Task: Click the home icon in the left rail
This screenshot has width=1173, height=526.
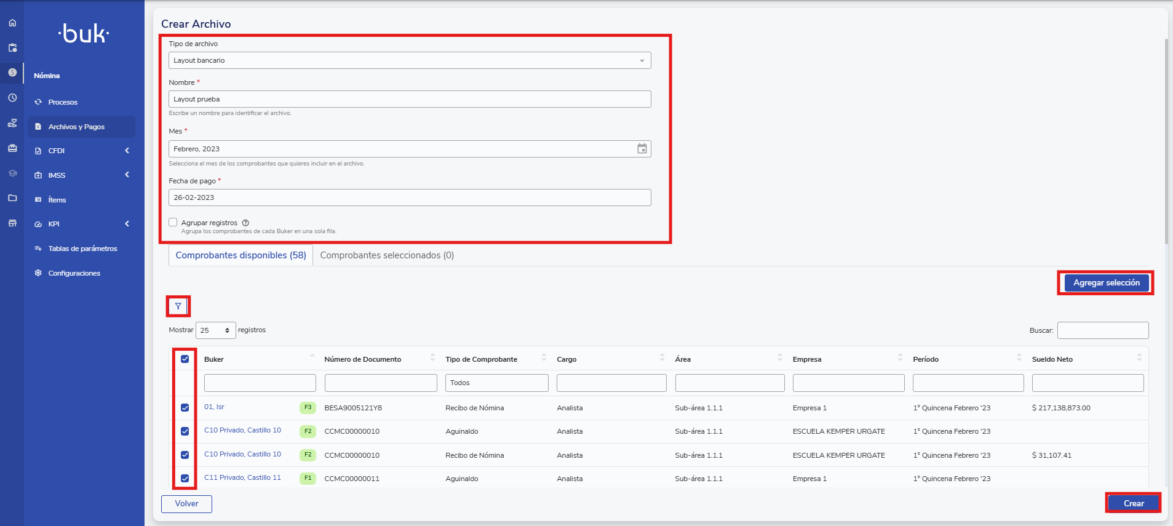Action: pyautogui.click(x=12, y=23)
